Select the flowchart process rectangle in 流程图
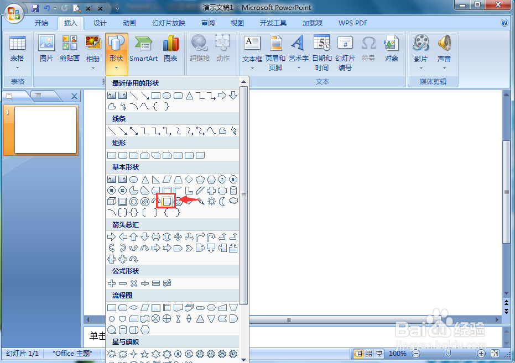This screenshot has width=515, height=363. pos(112,308)
